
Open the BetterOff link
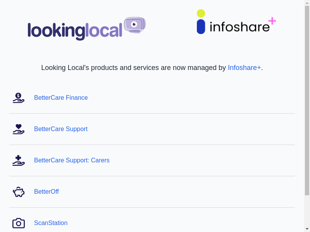click(x=46, y=192)
